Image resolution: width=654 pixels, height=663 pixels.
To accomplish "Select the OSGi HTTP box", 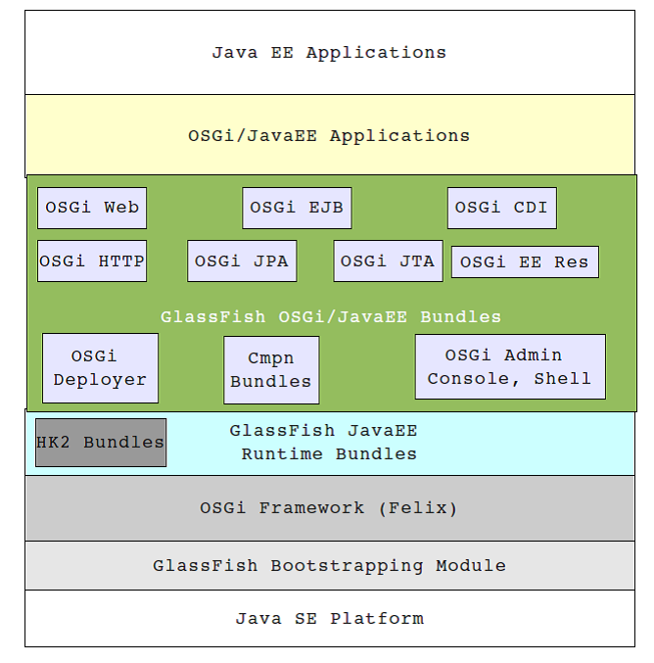I will [92, 260].
